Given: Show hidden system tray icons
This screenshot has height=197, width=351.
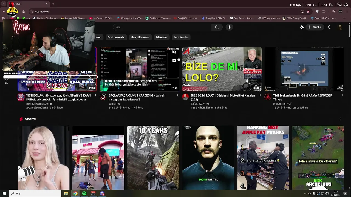Looking at the screenshot, I should [305, 193].
